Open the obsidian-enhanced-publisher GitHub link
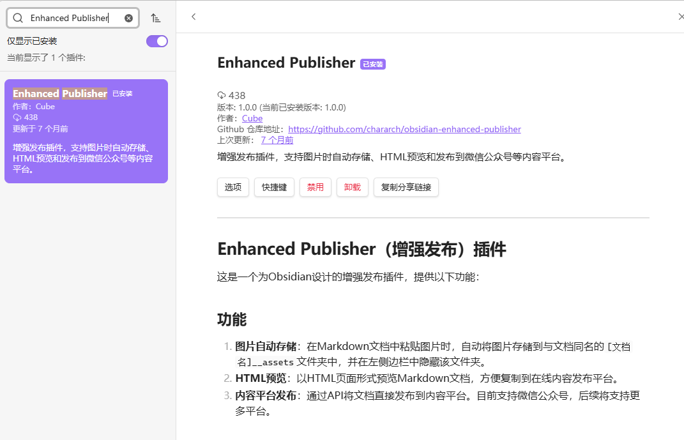The width and height of the screenshot is (684, 440). pyautogui.click(x=404, y=129)
